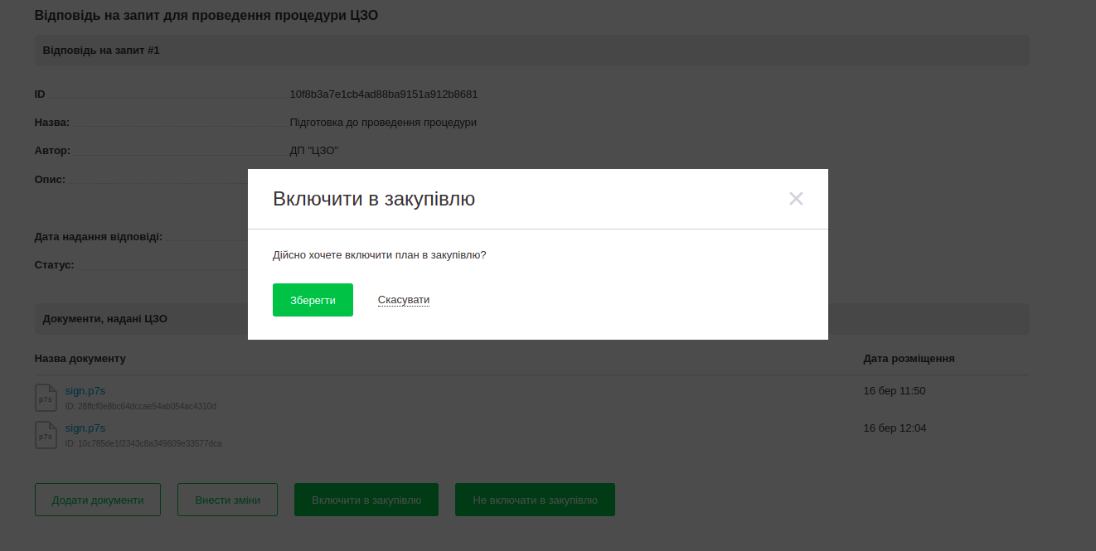Click the Дата розміщення column header
1096x551 pixels.
tap(909, 359)
